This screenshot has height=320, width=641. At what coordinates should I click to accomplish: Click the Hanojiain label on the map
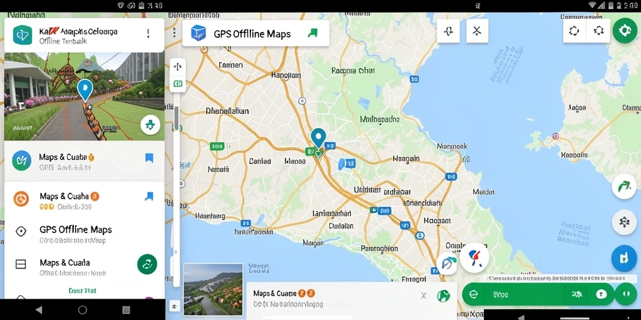pos(285,75)
